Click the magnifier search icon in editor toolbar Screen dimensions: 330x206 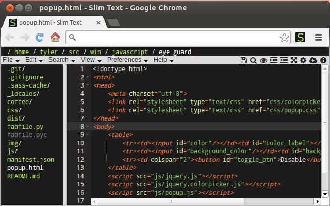(x=253, y=60)
